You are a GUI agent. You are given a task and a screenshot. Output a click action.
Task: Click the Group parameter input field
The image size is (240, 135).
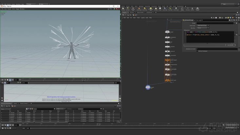pos(215,23)
